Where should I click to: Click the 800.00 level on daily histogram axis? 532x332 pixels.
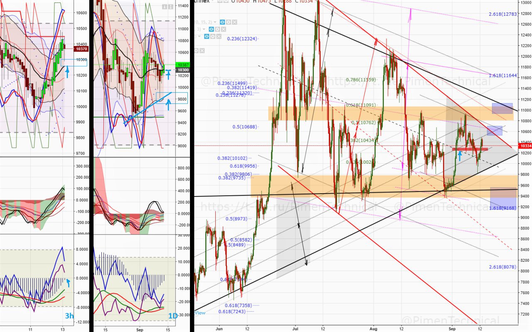coord(184,168)
